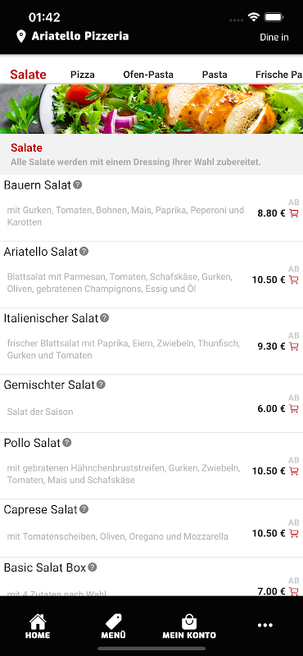
Task: Tap cart icon for Italienischer Salat
Action: tap(294, 346)
